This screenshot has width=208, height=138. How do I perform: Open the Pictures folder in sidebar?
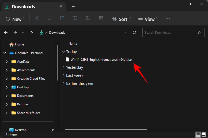coord(20,104)
